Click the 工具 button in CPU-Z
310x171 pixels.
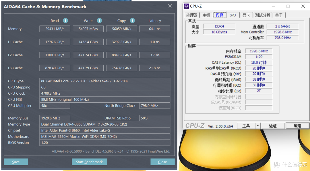(246, 126)
